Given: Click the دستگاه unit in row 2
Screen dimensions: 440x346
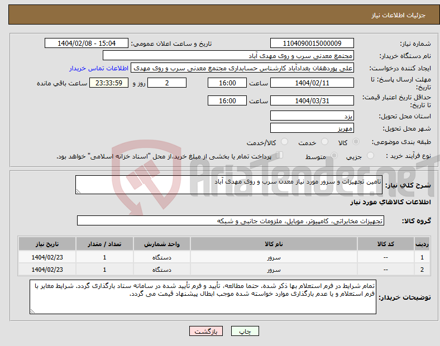Looking at the screenshot, I should 162,270.
